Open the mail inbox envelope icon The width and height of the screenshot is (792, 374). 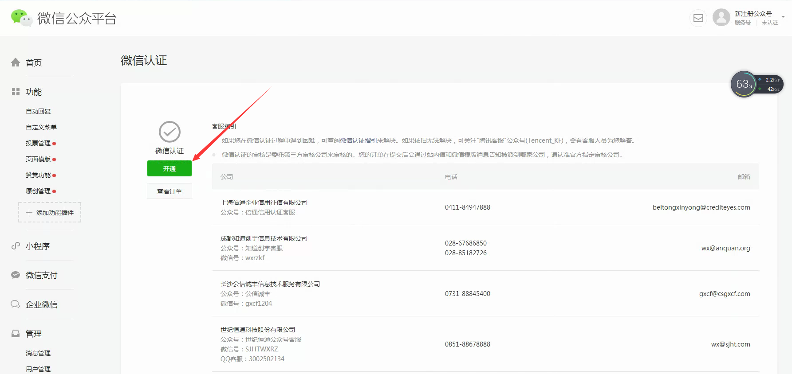pyautogui.click(x=698, y=18)
